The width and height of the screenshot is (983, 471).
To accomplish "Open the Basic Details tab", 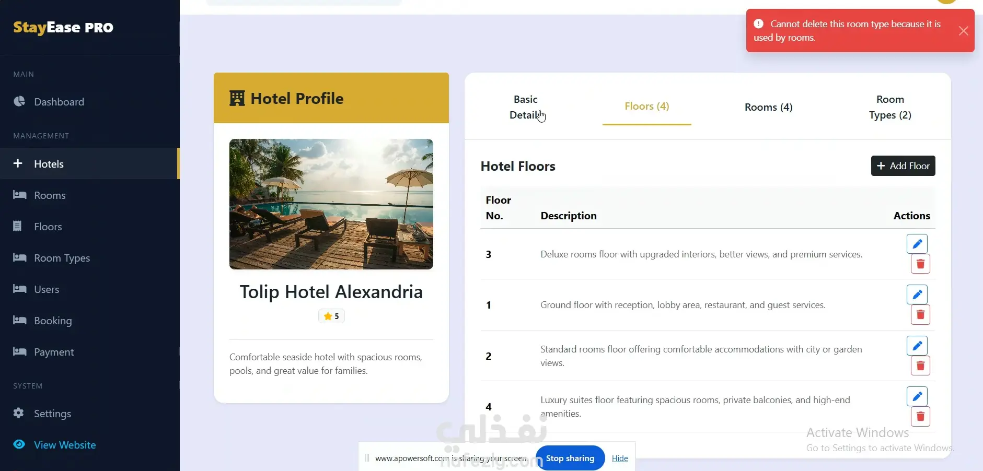I will [x=525, y=107].
